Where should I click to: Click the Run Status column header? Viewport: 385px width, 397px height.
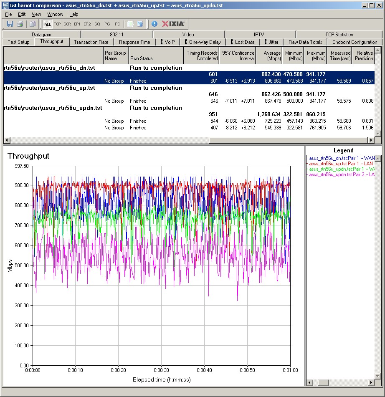[x=156, y=56]
